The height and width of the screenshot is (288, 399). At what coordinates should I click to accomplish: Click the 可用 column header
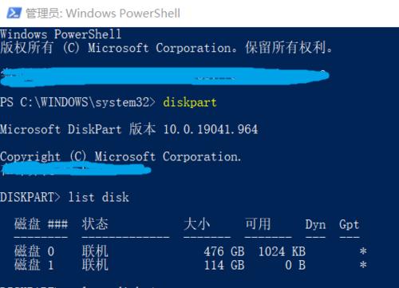tap(258, 223)
